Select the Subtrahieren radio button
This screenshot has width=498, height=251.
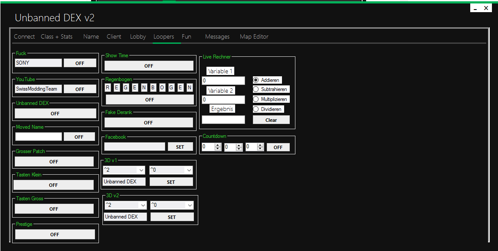point(256,89)
